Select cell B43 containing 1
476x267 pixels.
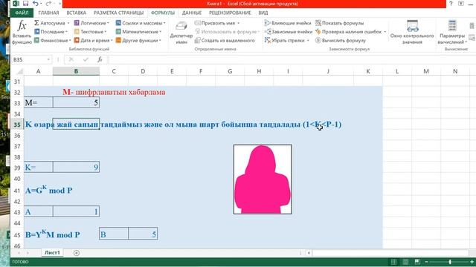[76, 211]
